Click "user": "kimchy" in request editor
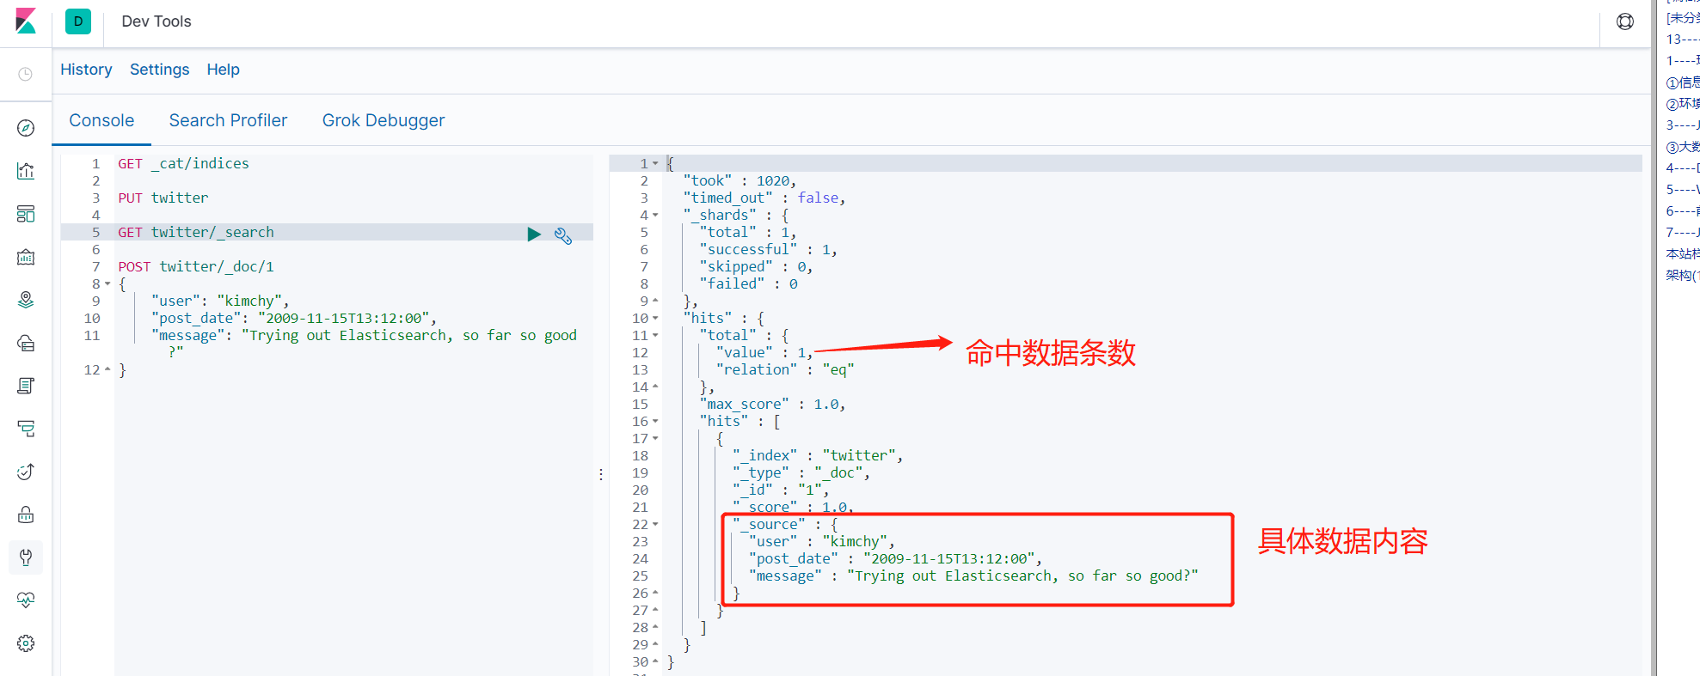 click(220, 301)
